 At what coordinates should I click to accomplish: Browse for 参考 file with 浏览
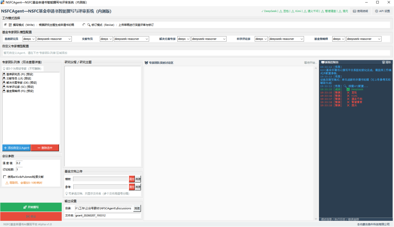point(138,187)
